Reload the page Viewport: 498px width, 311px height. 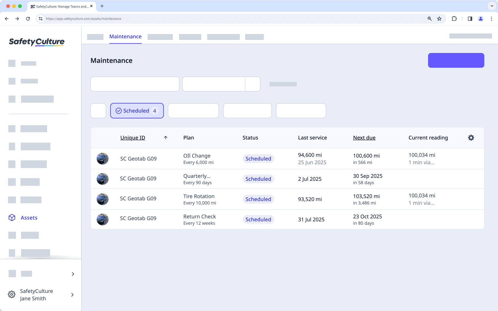[x=28, y=19]
